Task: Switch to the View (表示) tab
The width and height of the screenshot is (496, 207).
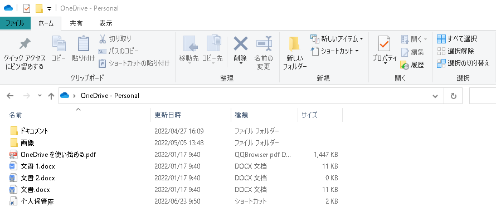Action: [x=106, y=23]
